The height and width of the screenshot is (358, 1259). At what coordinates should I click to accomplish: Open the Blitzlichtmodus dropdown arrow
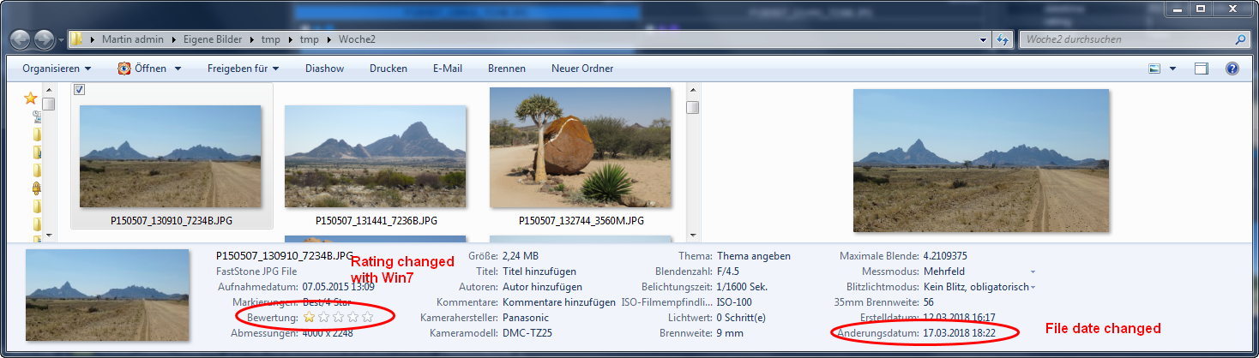coord(1032,288)
